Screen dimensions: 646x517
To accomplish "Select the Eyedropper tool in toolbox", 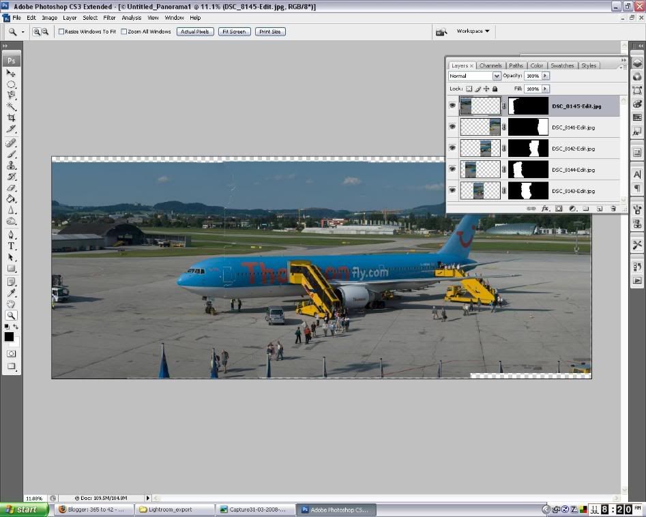I will pos(11,293).
